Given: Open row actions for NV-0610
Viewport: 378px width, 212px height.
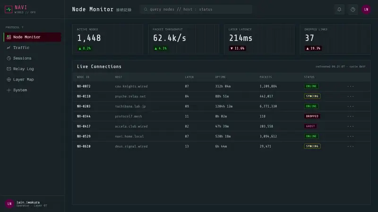Looking at the screenshot, I should coord(351,147).
